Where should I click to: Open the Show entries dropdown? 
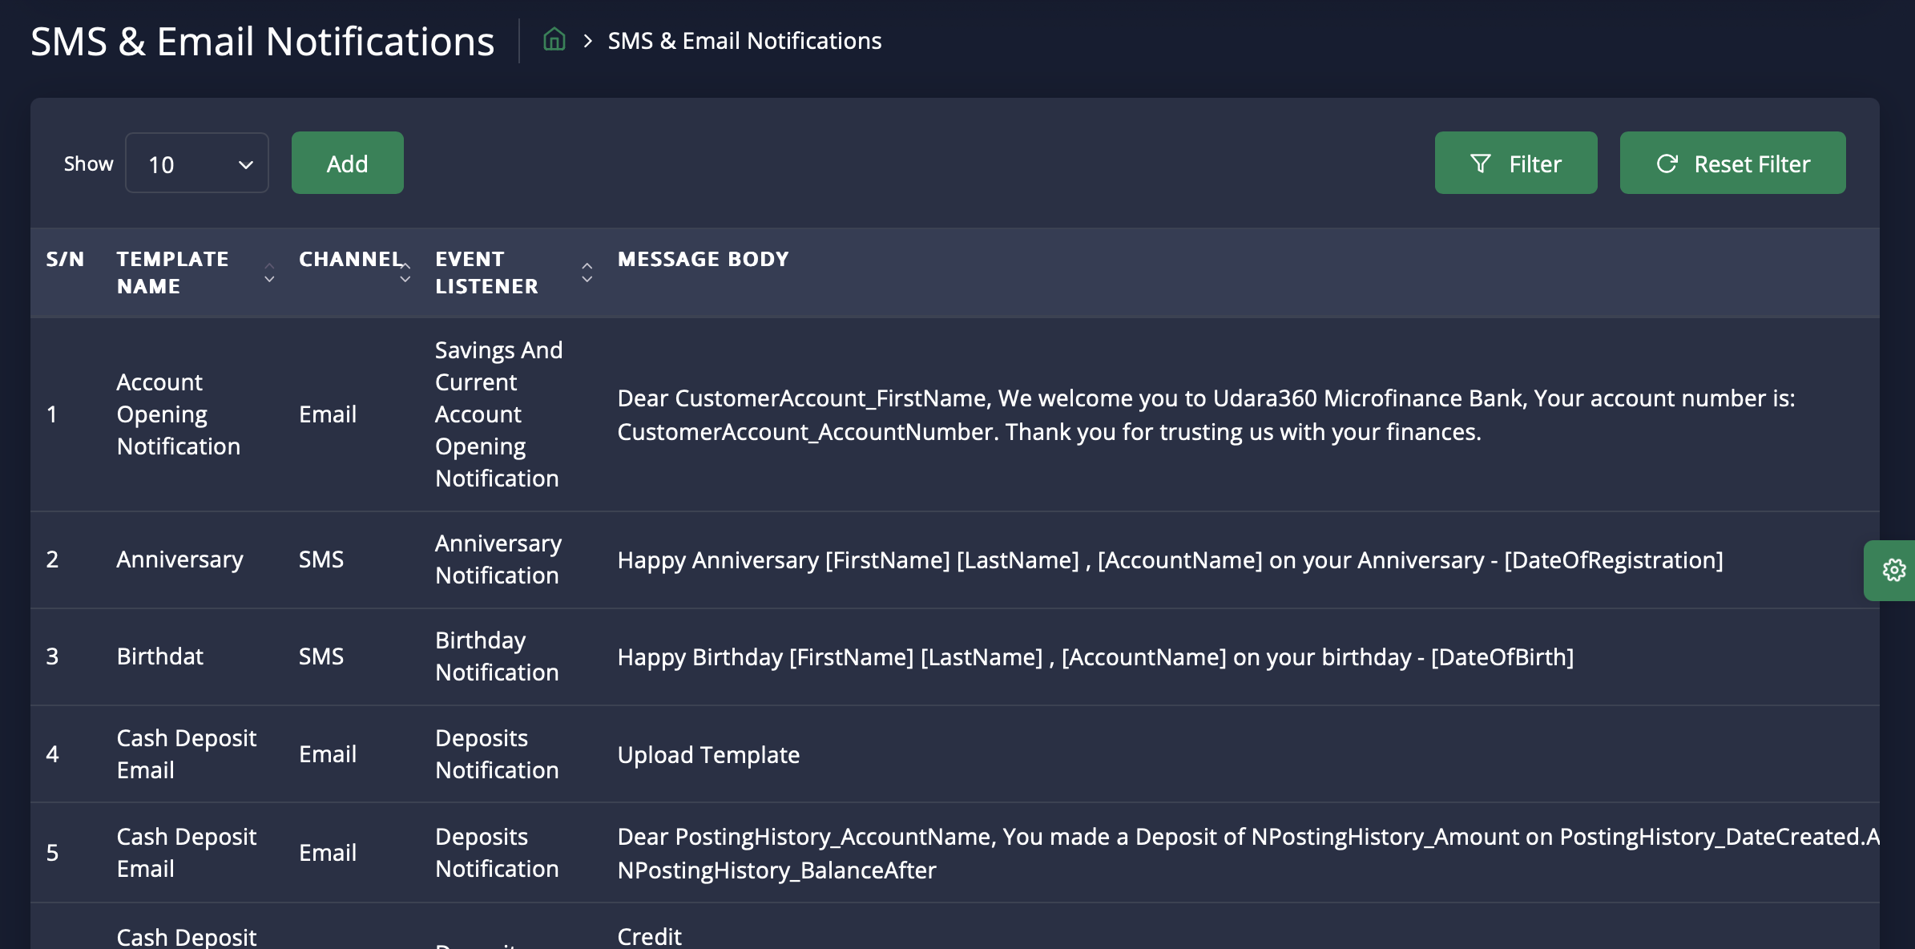(x=197, y=164)
